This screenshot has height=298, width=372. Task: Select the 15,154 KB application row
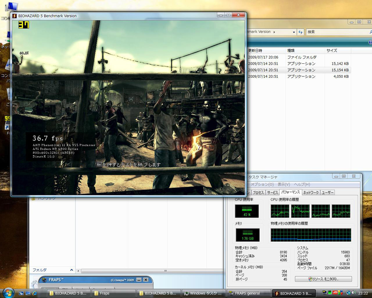pos(299,70)
